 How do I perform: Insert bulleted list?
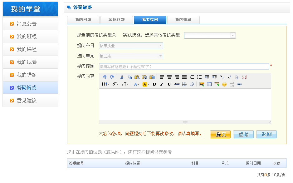[199, 77]
